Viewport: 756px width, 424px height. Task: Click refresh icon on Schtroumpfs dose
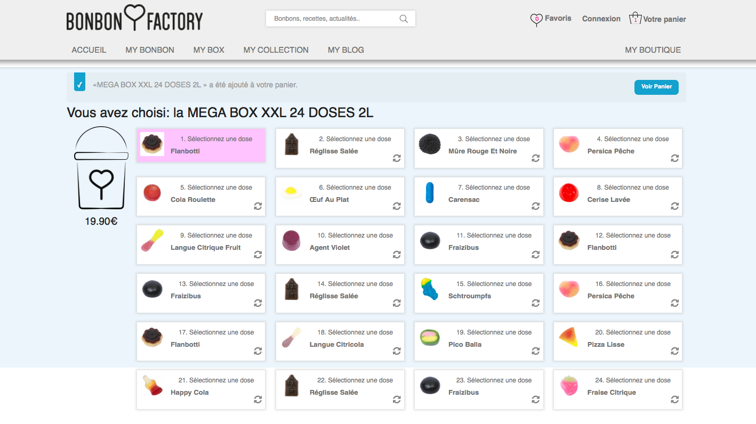[x=536, y=303]
